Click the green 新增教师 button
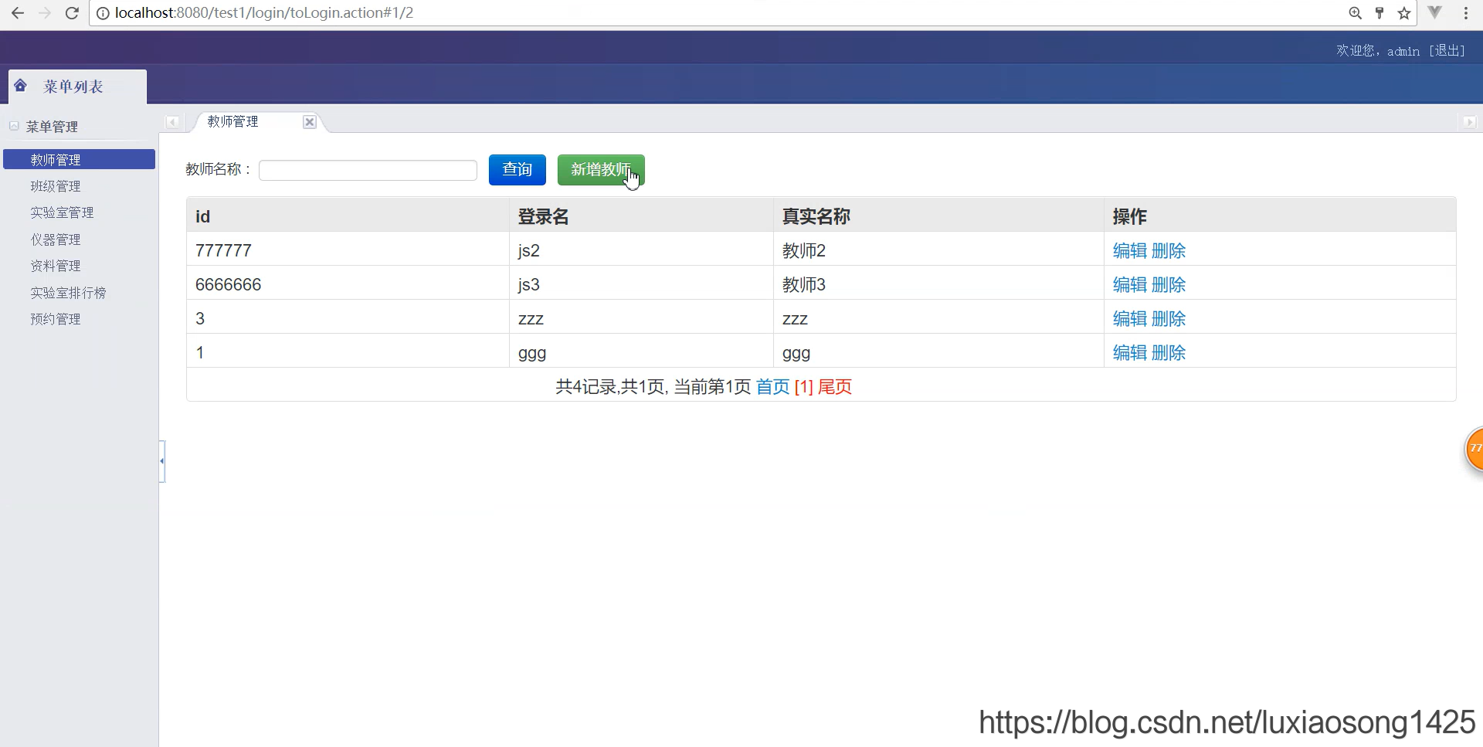The height and width of the screenshot is (747, 1483). click(601, 170)
